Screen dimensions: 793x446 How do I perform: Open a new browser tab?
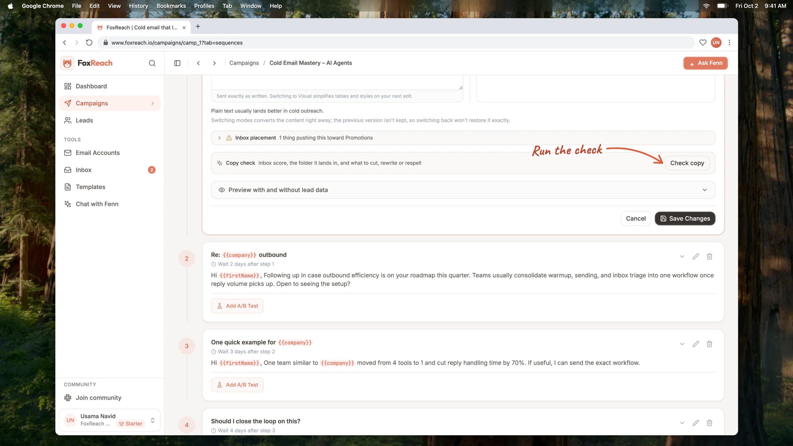(x=198, y=26)
